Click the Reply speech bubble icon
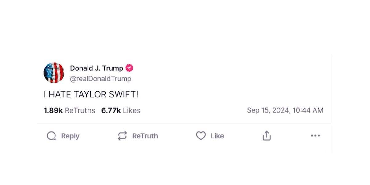 click(x=51, y=136)
